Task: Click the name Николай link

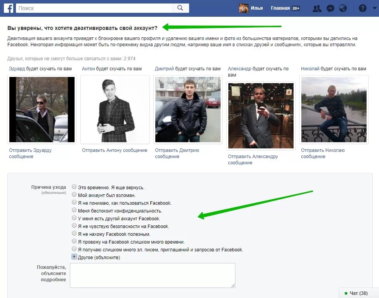Action: [x=310, y=69]
